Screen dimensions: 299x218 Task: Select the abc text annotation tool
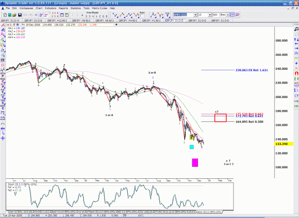[3, 129]
